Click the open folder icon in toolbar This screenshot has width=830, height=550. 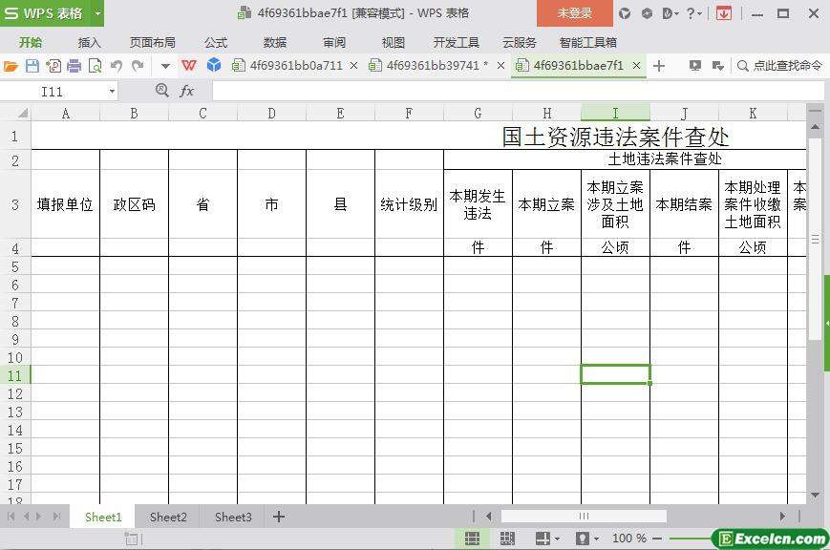(x=11, y=66)
